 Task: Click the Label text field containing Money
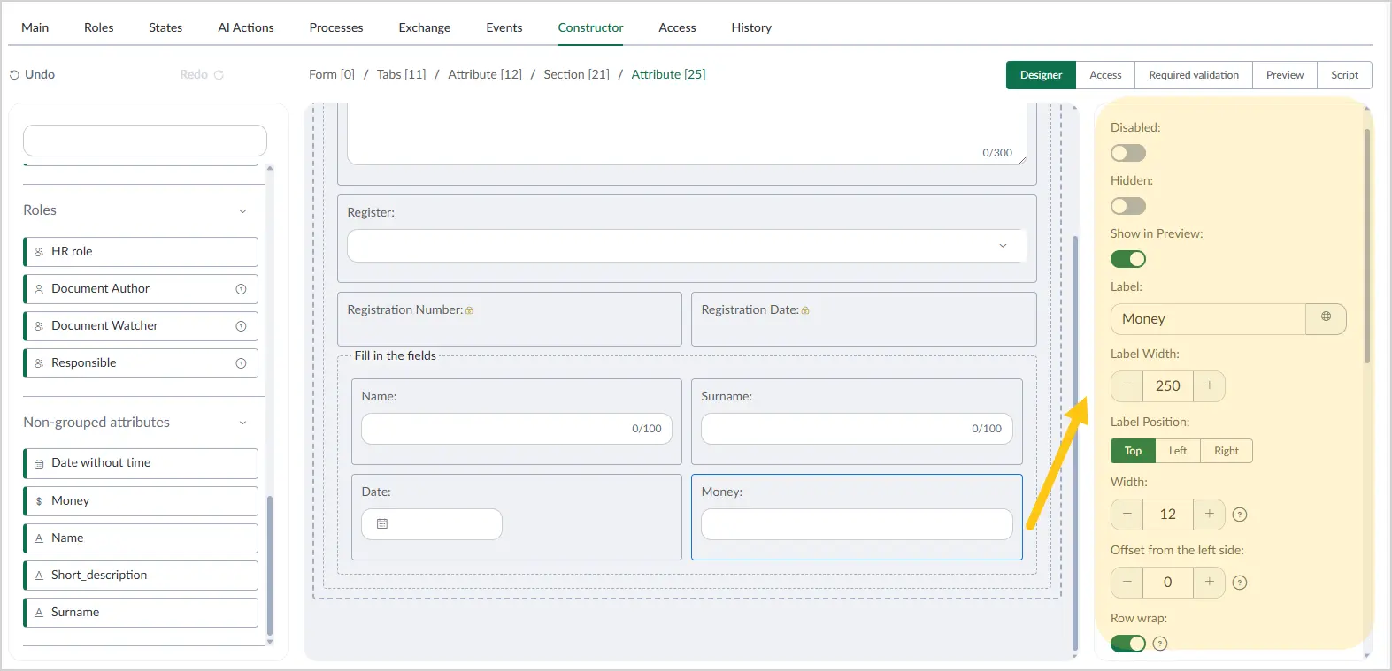tap(1209, 319)
